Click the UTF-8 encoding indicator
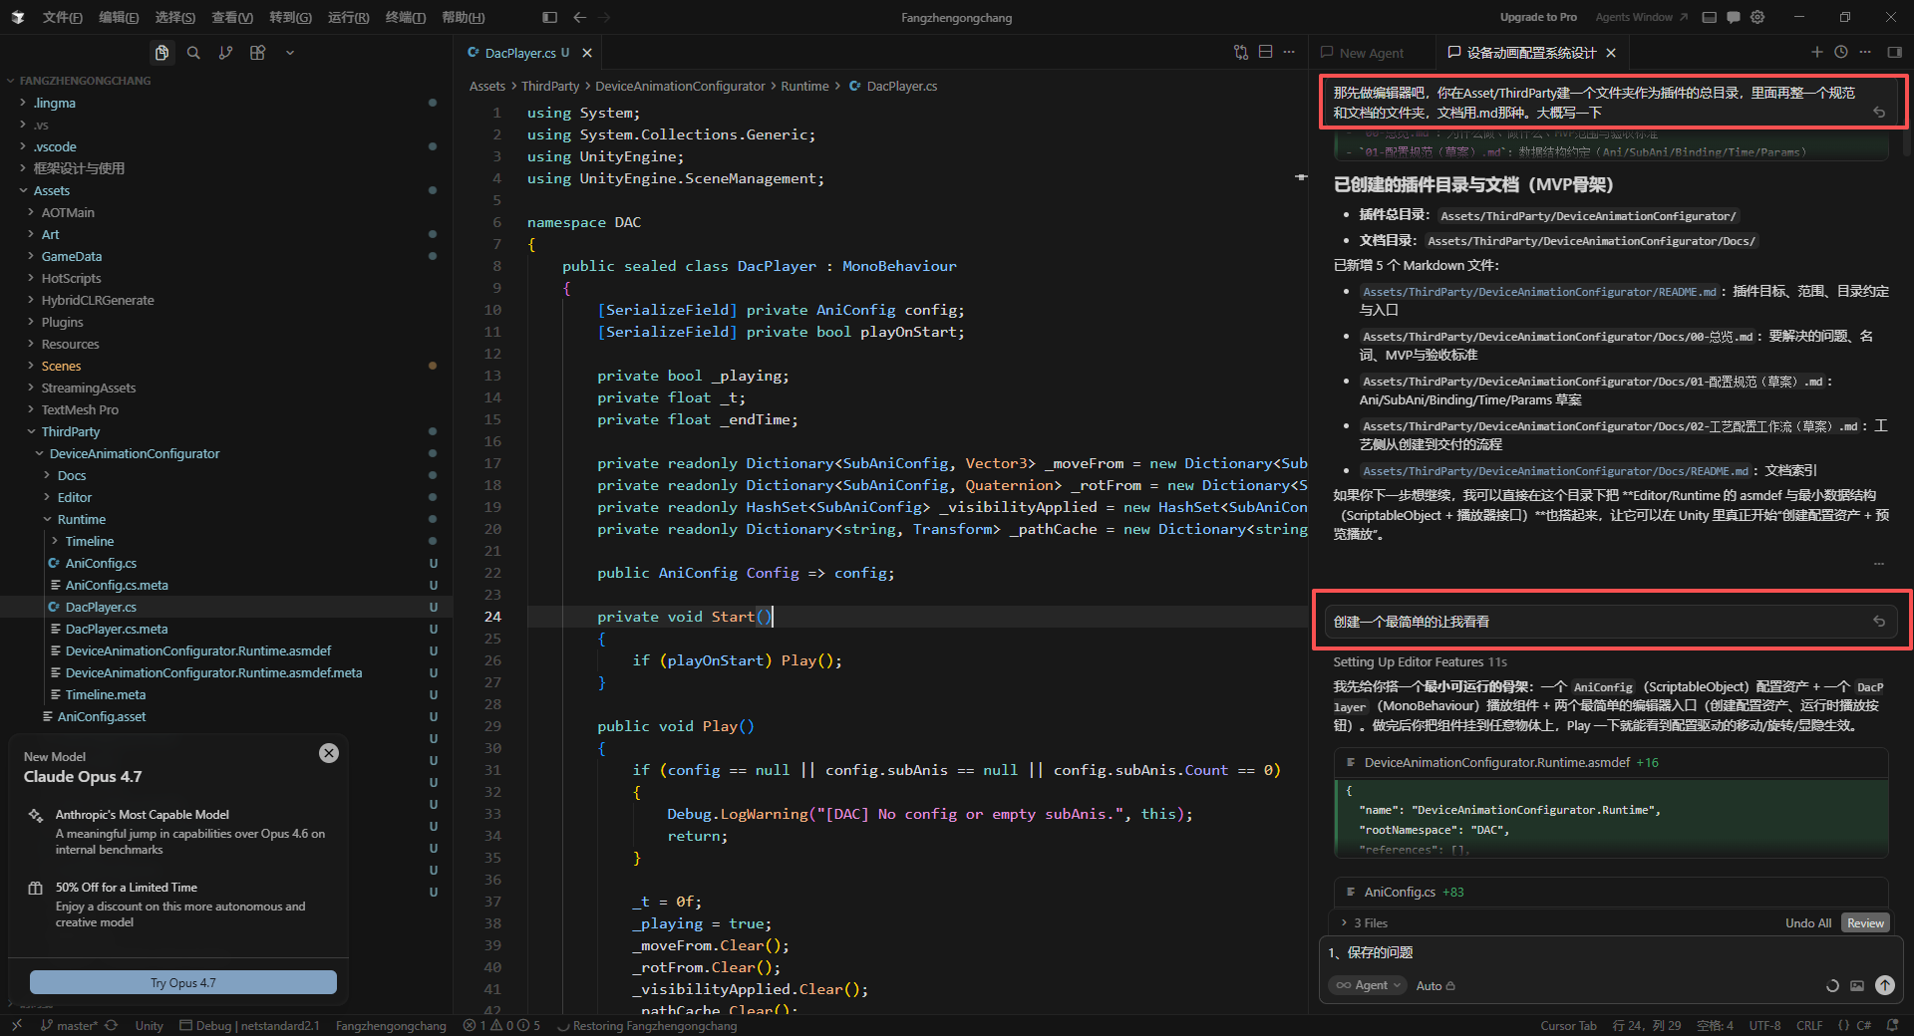 1764,1025
